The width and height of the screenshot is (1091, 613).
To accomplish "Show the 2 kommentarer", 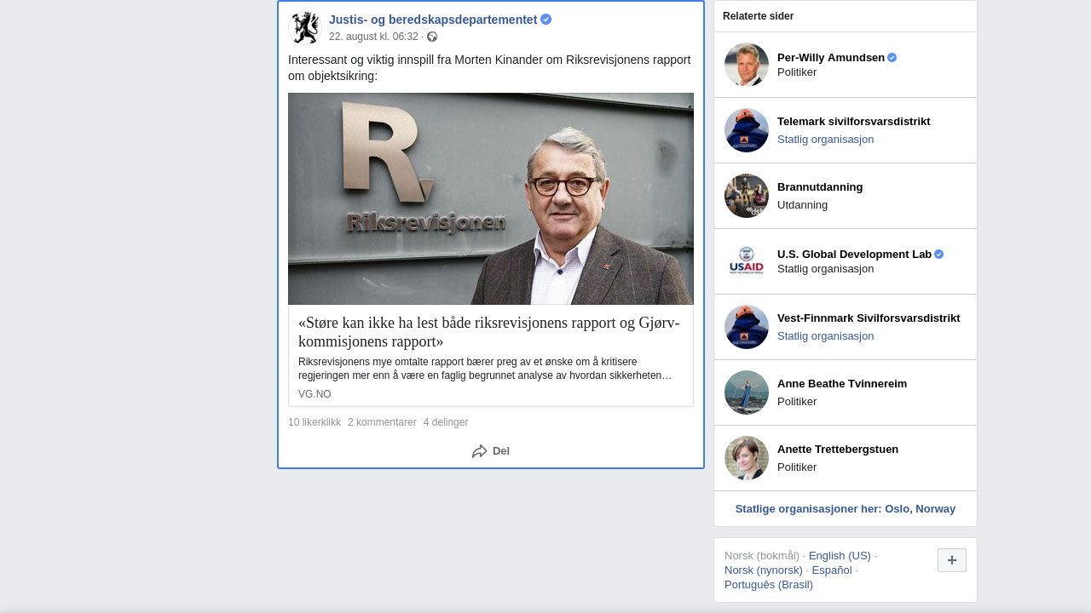I will pyautogui.click(x=382, y=422).
